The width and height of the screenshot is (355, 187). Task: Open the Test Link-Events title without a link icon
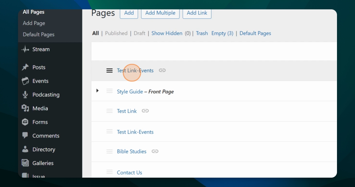coord(135,132)
